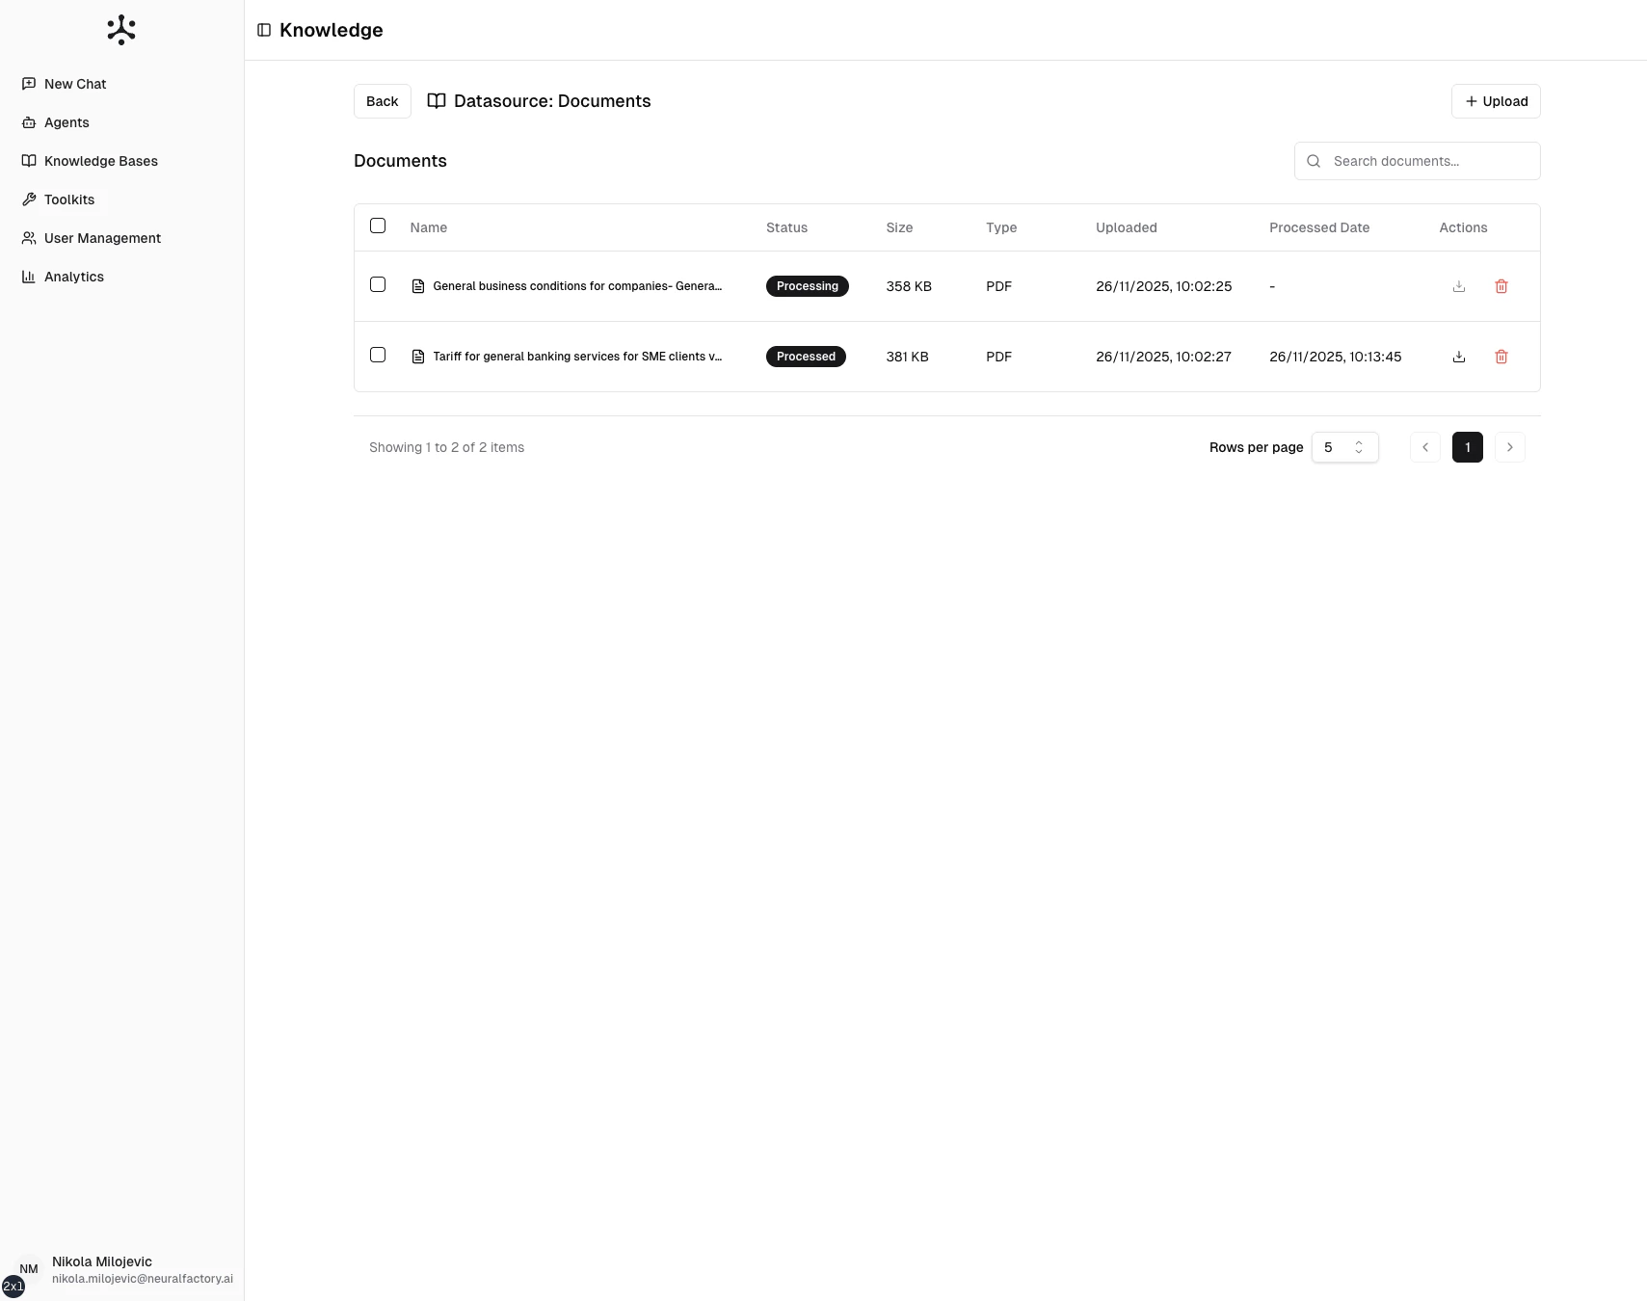Open the Rows per page dropdown

pos(1345,447)
